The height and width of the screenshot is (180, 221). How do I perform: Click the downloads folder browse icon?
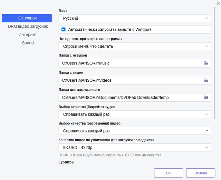206,98
